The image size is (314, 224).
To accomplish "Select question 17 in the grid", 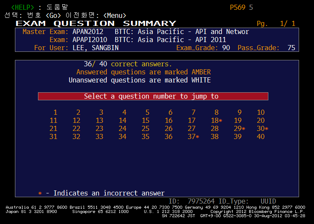I will click(192, 120).
